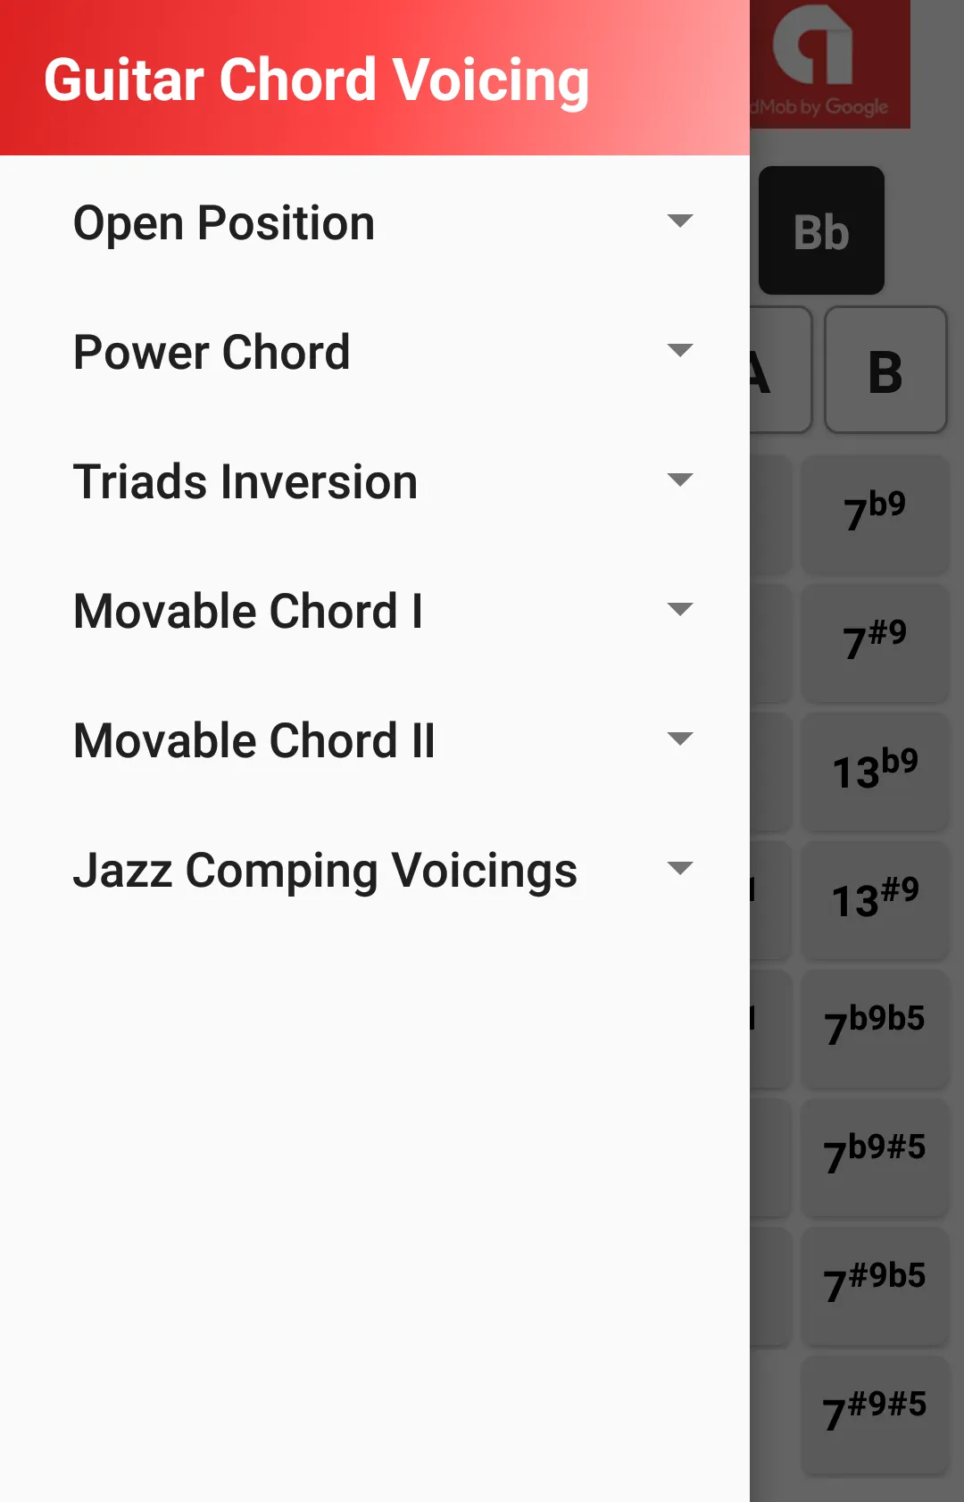Choose Triads Inversion in the drawer
964x1502 pixels.
(375, 481)
